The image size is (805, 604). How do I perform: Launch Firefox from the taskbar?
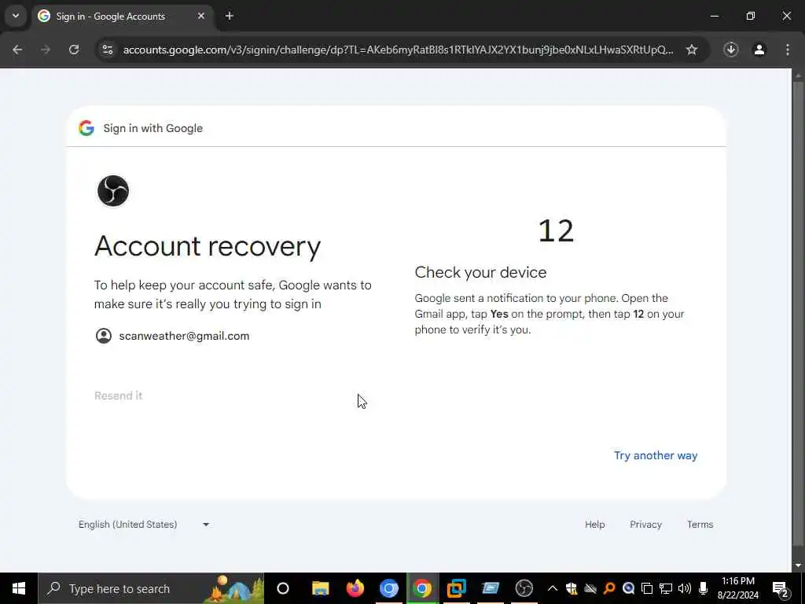pyautogui.click(x=355, y=588)
